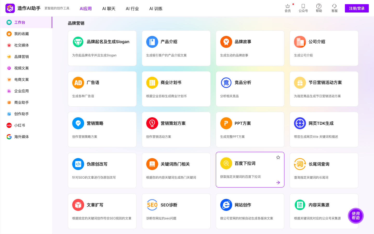This screenshot has width=374, height=234.
Task: Click 创作营销策略方案 description text
Action: [85, 137]
